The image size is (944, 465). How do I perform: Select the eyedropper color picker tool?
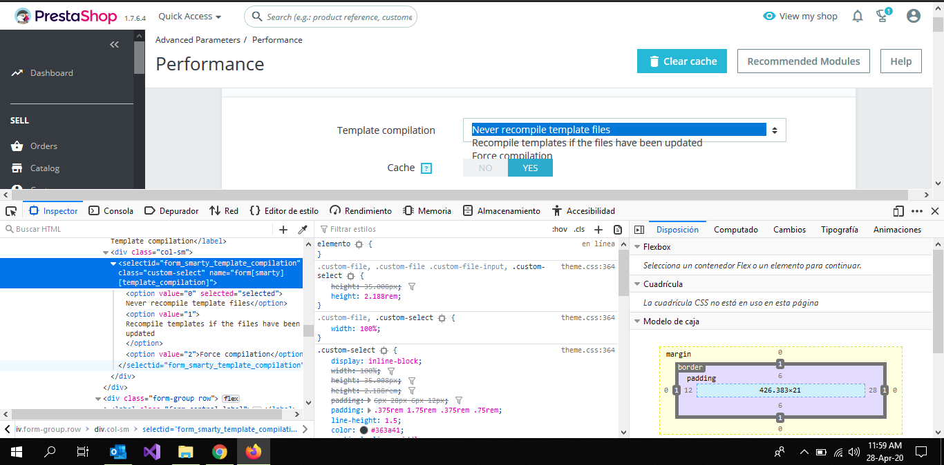(303, 230)
